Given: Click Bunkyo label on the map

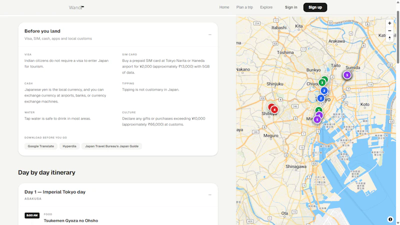Looking at the screenshot, I should pyautogui.click(x=313, y=70).
